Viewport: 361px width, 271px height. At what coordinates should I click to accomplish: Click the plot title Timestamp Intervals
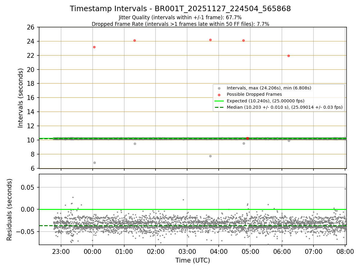[180, 9]
